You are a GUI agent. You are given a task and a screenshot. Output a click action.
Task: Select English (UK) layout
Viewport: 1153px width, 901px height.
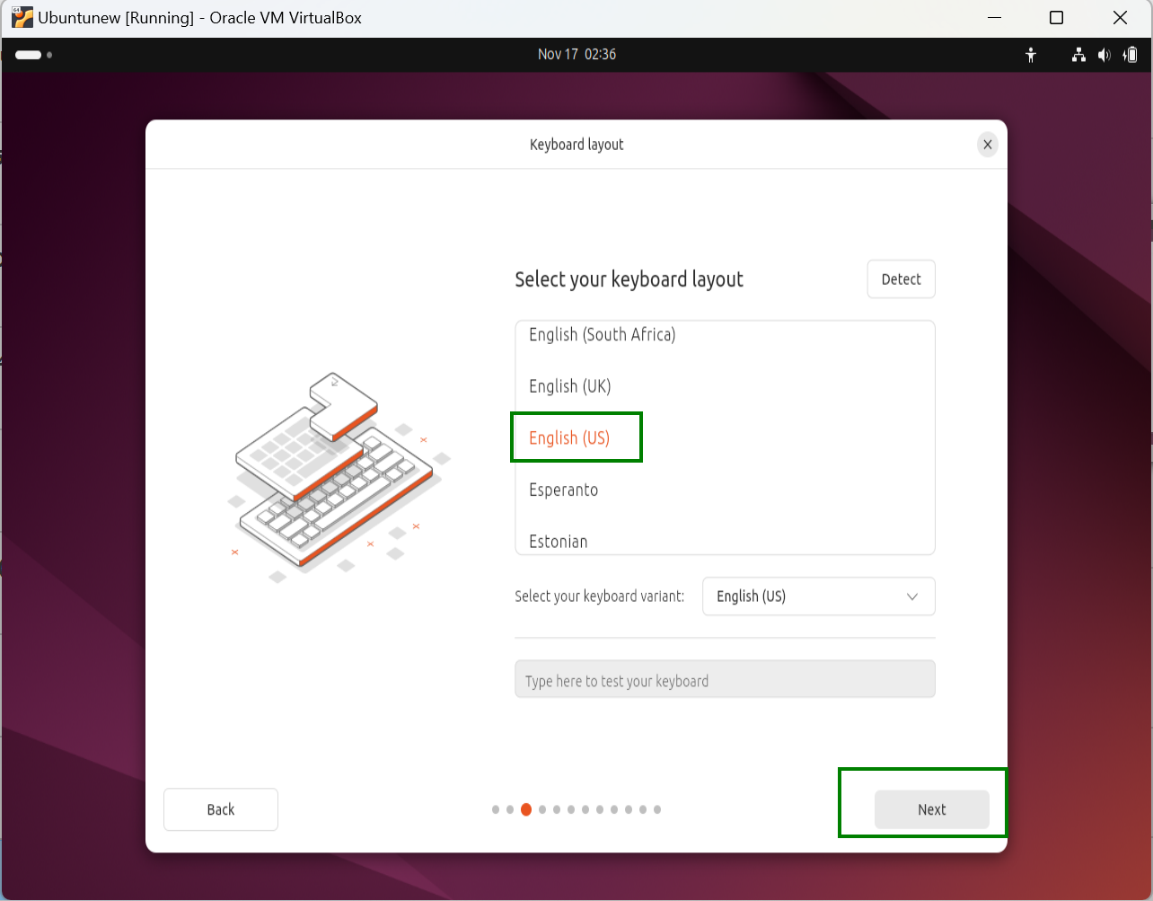tap(725, 386)
